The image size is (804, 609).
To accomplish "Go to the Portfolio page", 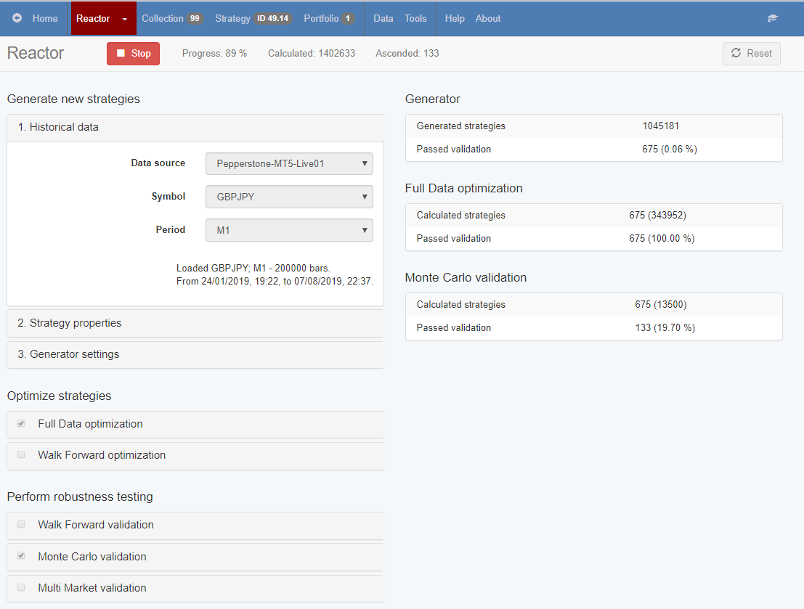I will tap(329, 18).
